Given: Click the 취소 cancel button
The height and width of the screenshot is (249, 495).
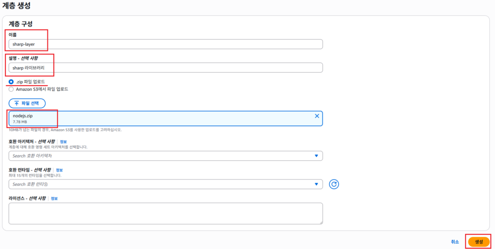Looking at the screenshot, I should [x=455, y=242].
